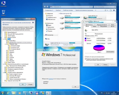
Task: Open the Computer desktop icon
Action: click(x=3, y=4)
